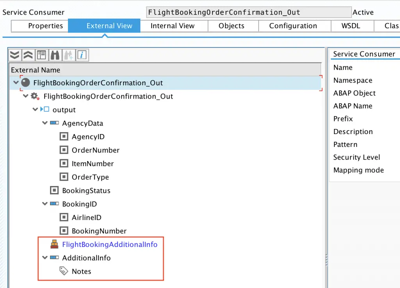Click the Pattern label

click(x=345, y=144)
